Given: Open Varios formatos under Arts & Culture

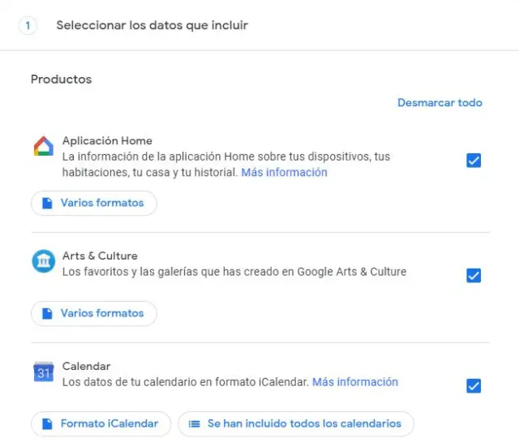Looking at the screenshot, I should (94, 313).
